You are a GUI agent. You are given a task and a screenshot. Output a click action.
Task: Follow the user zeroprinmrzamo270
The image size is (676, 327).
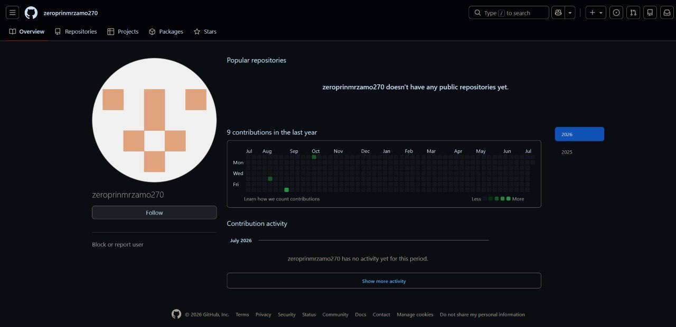[154, 213]
